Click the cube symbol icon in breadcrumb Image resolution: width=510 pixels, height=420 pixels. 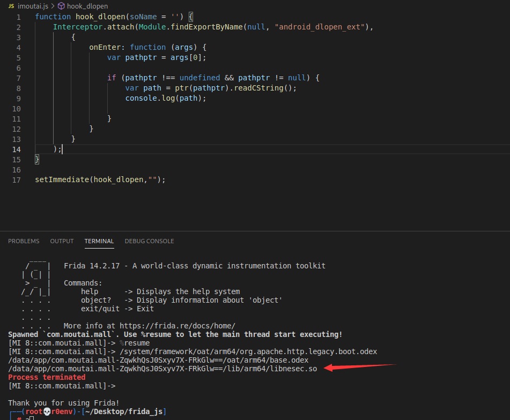[61, 6]
